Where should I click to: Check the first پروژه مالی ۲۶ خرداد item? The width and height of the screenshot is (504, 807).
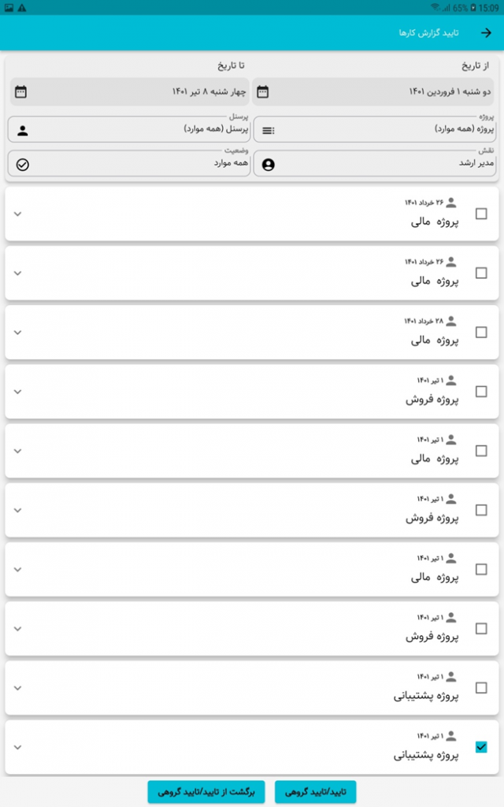(x=481, y=214)
